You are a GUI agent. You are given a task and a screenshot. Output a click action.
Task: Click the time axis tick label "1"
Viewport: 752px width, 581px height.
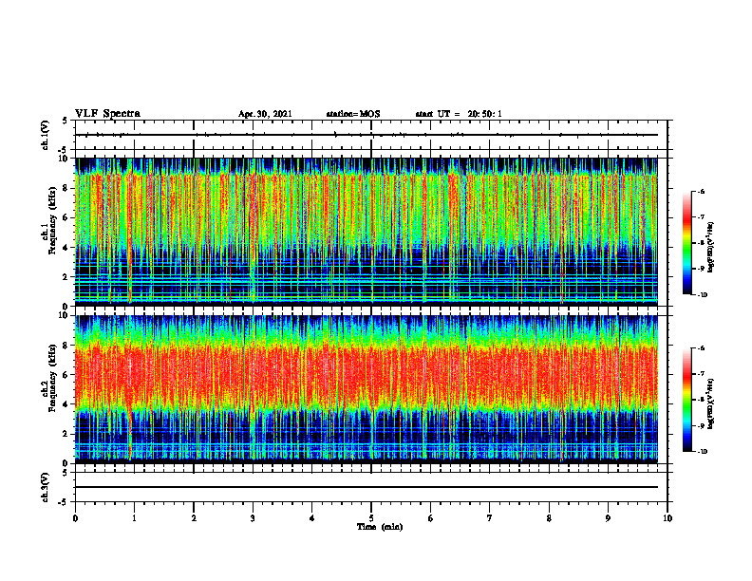pyautogui.click(x=134, y=518)
